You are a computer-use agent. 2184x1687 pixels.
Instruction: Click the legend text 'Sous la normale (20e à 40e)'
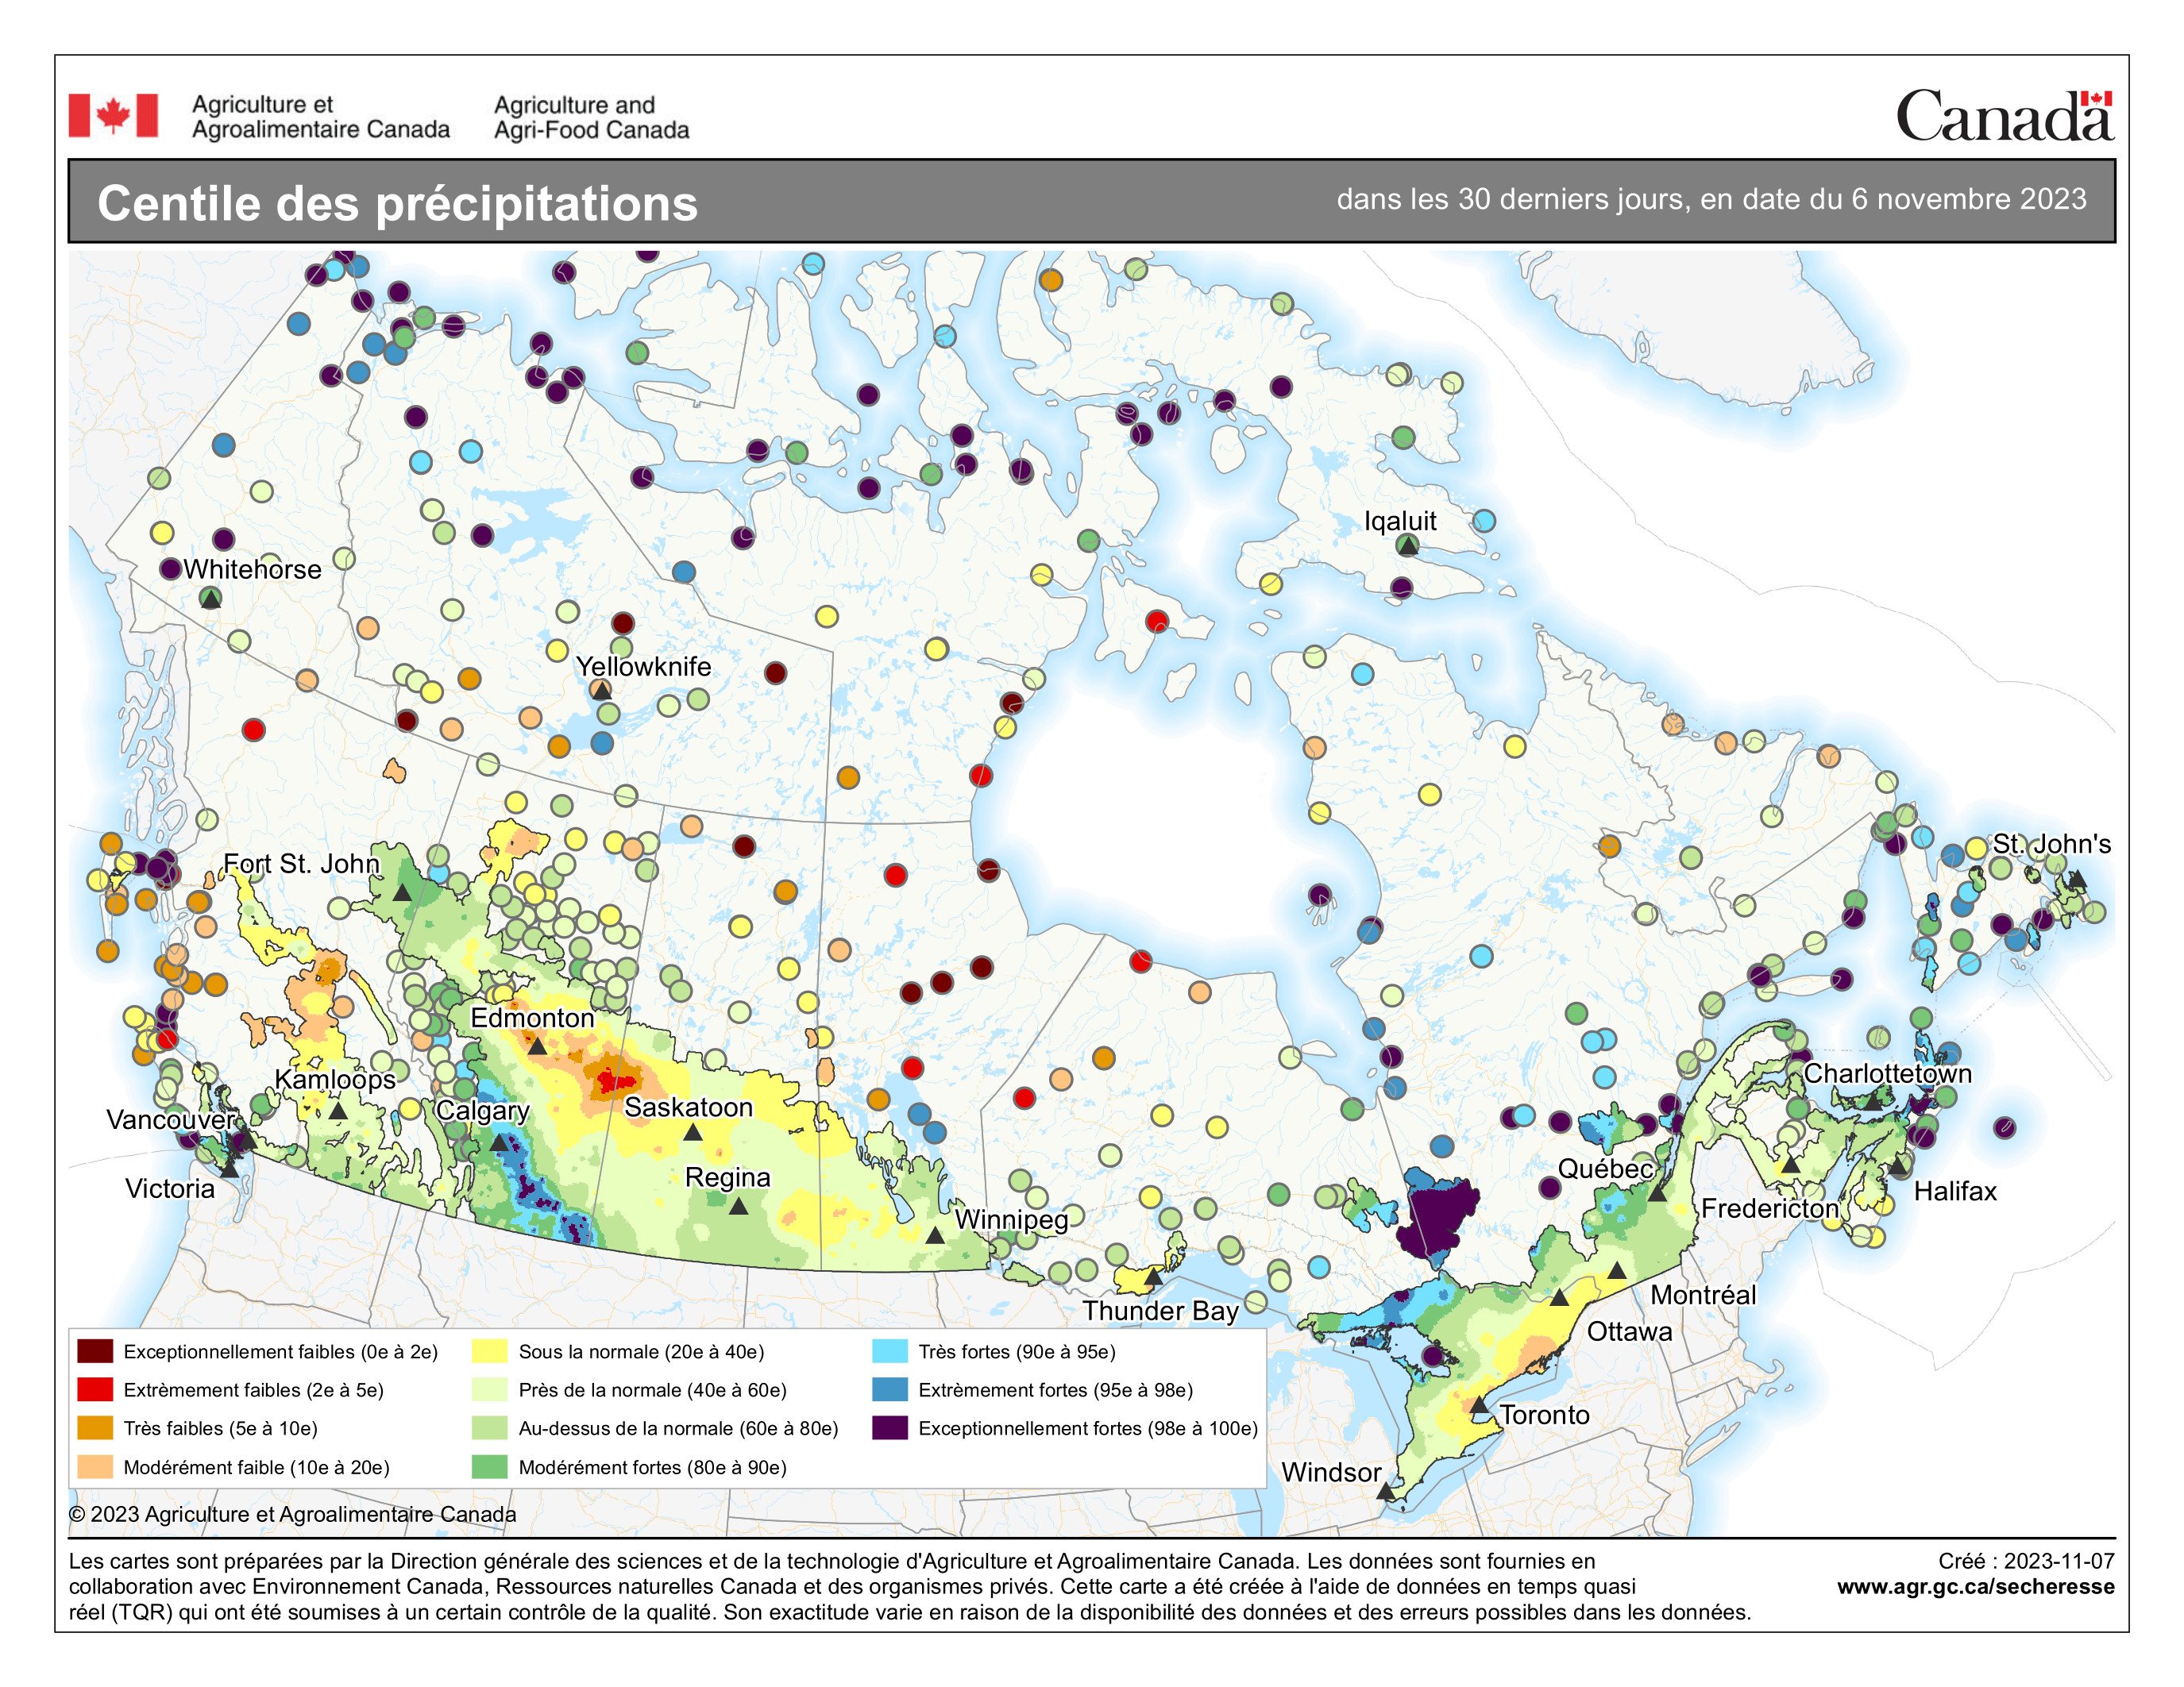point(641,1351)
